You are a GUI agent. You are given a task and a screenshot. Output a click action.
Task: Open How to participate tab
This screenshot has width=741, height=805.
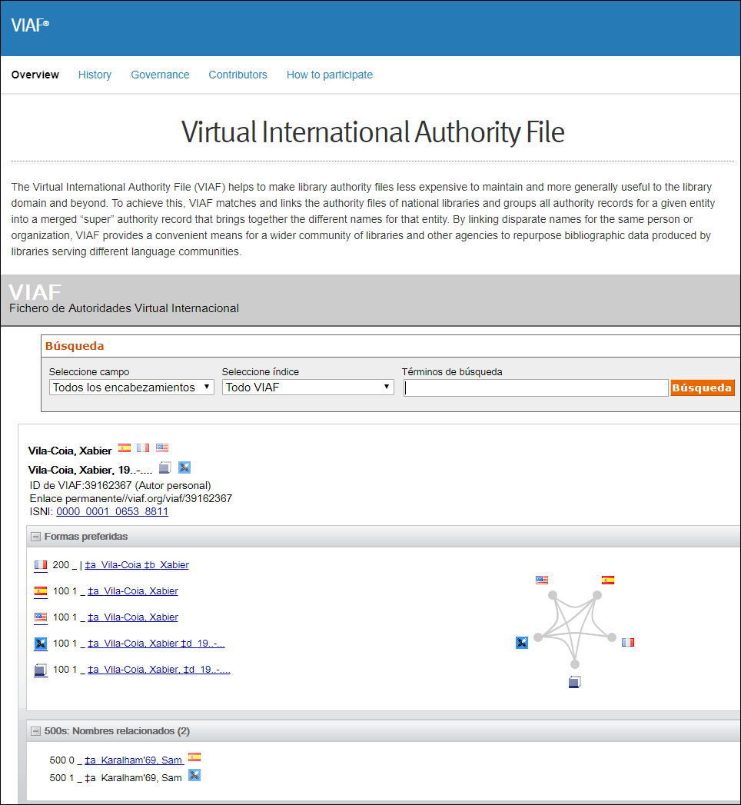(330, 75)
